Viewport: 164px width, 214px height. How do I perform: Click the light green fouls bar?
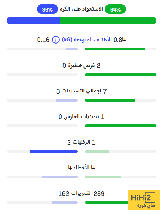pos(103,177)
